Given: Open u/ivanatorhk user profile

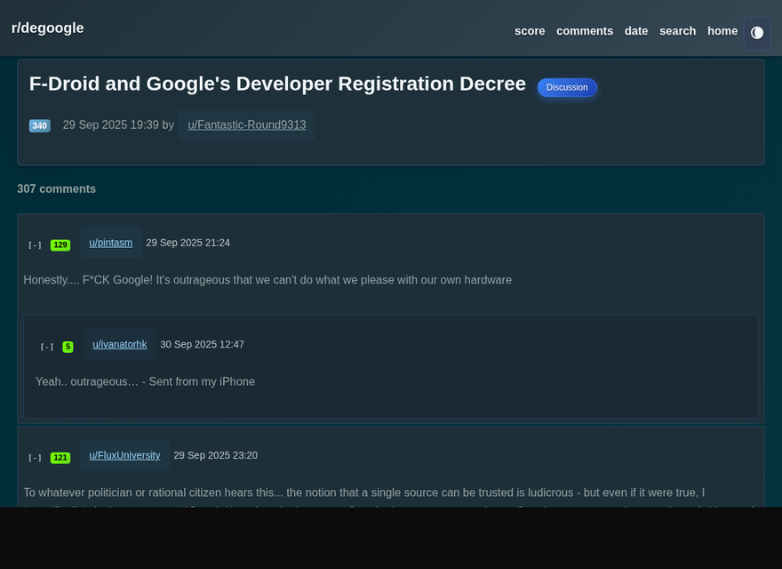Looking at the screenshot, I should pos(120,344).
